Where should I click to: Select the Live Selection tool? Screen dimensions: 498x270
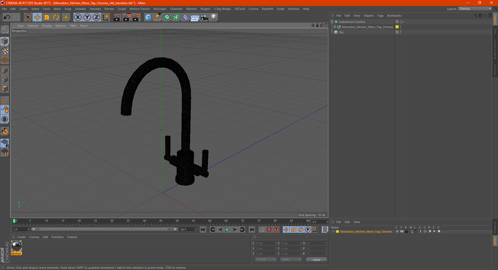click(x=28, y=17)
